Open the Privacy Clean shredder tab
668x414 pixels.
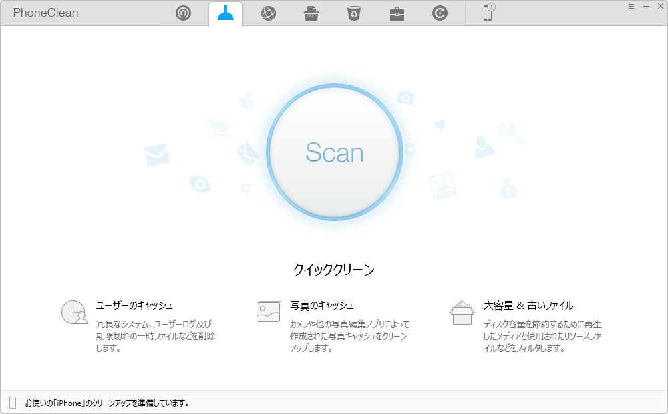point(311,13)
